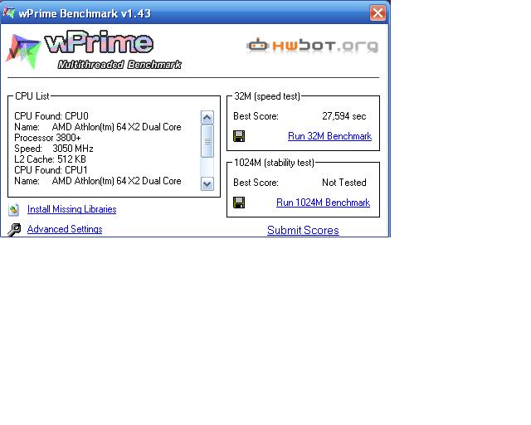531x425 pixels.
Task: Select the 'Processor 3800+' line
Action: pos(48,138)
